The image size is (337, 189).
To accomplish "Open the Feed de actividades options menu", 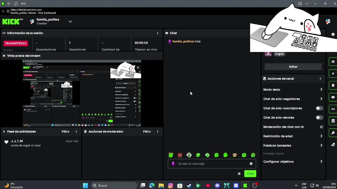I will click(76, 132).
